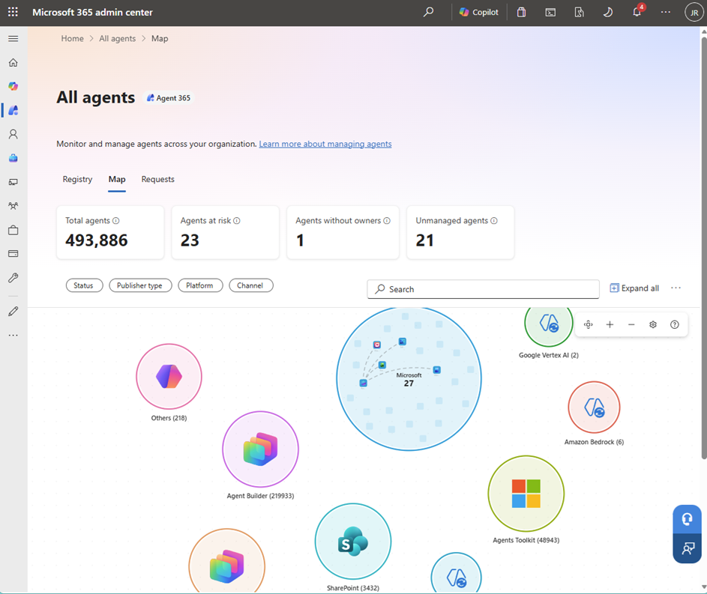Click the Agent 365 badge
This screenshot has width=707, height=594.
(169, 98)
